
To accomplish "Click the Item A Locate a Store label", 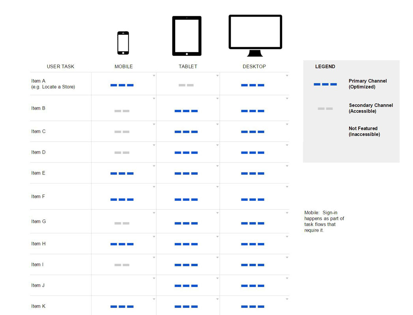I will tap(53, 84).
